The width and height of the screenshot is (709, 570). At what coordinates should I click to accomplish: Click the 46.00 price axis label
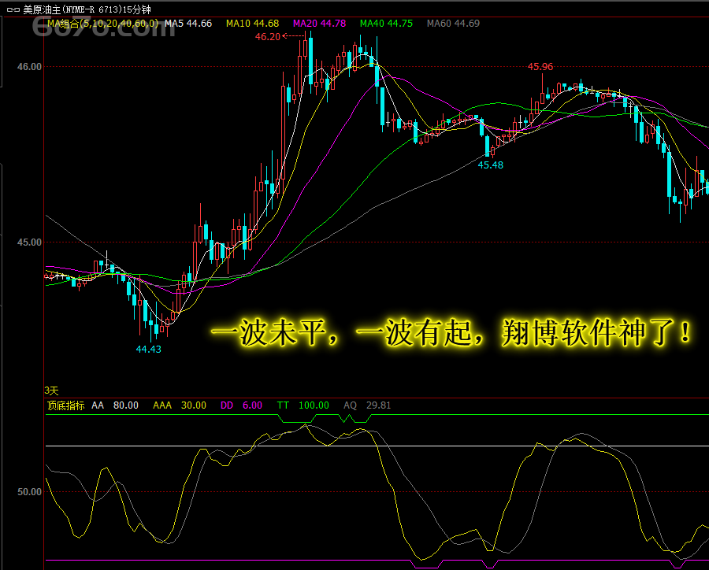pos(29,67)
